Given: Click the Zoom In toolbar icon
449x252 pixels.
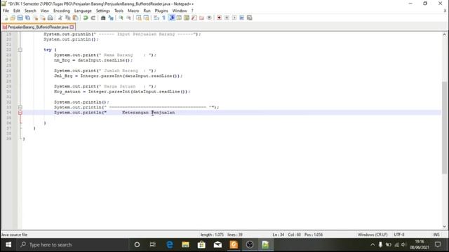Looking at the screenshot, I should click(121, 17).
